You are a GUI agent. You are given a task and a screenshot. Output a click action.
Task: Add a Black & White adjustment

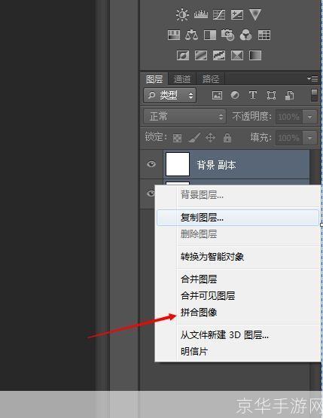pyautogui.click(x=210, y=35)
